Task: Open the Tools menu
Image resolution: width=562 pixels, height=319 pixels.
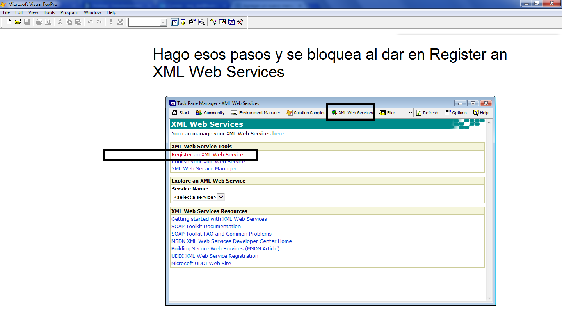Action: [50, 12]
